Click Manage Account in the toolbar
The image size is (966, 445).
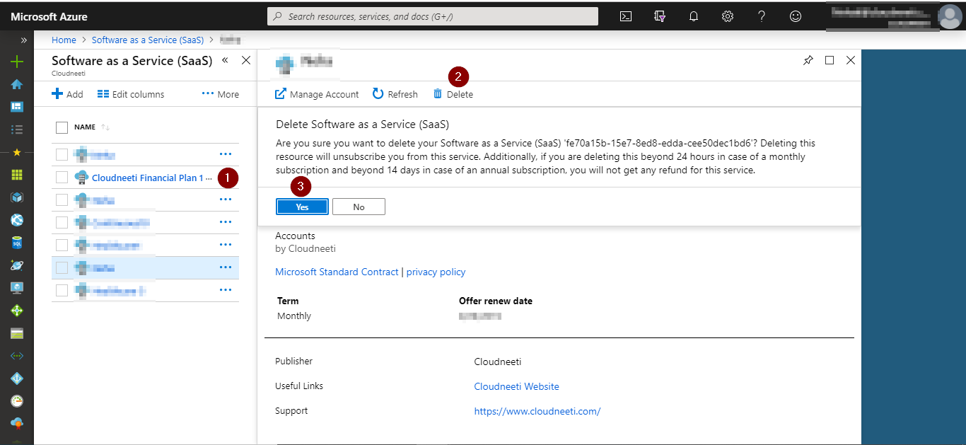point(317,94)
